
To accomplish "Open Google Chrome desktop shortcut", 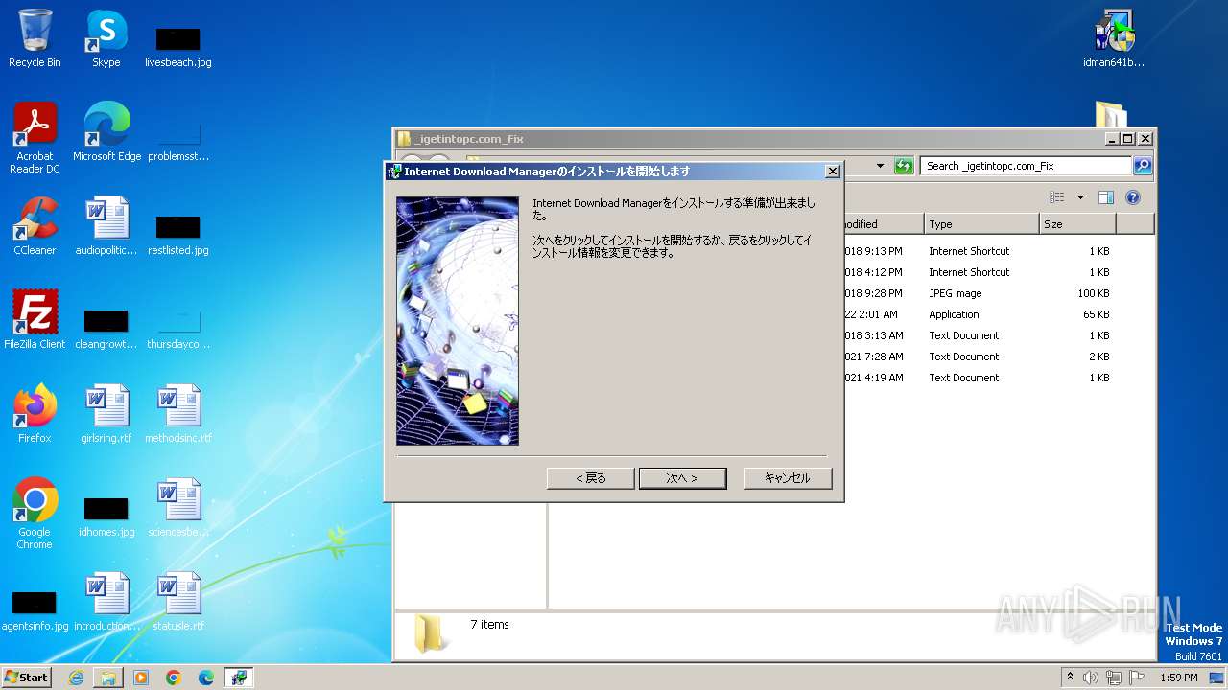I will pyautogui.click(x=35, y=514).
